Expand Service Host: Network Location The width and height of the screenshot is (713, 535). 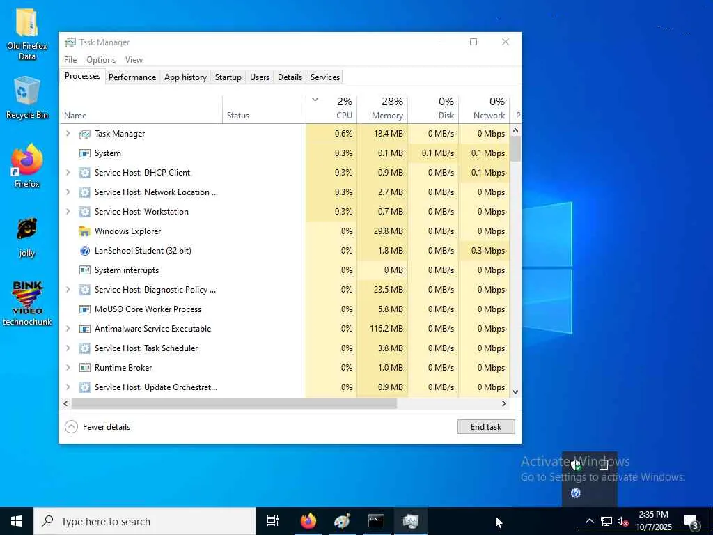68,192
